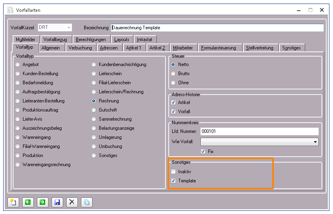Open the Wie Vorfall dropdown

click(x=316, y=142)
